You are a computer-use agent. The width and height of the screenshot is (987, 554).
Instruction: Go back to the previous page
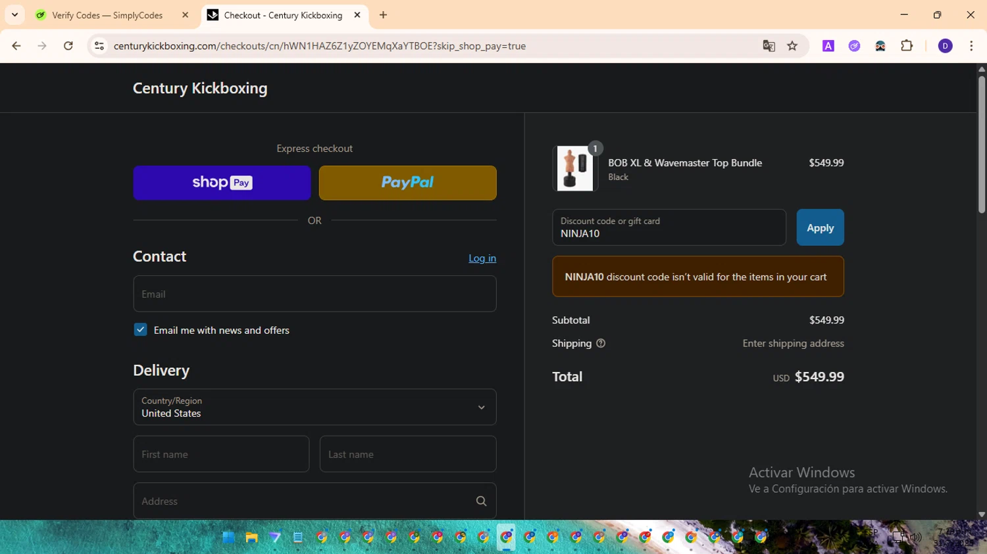16,46
